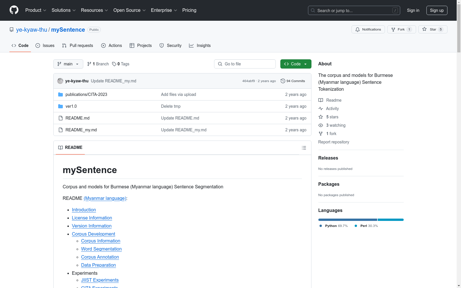Click the Sign in link

pyautogui.click(x=413, y=10)
